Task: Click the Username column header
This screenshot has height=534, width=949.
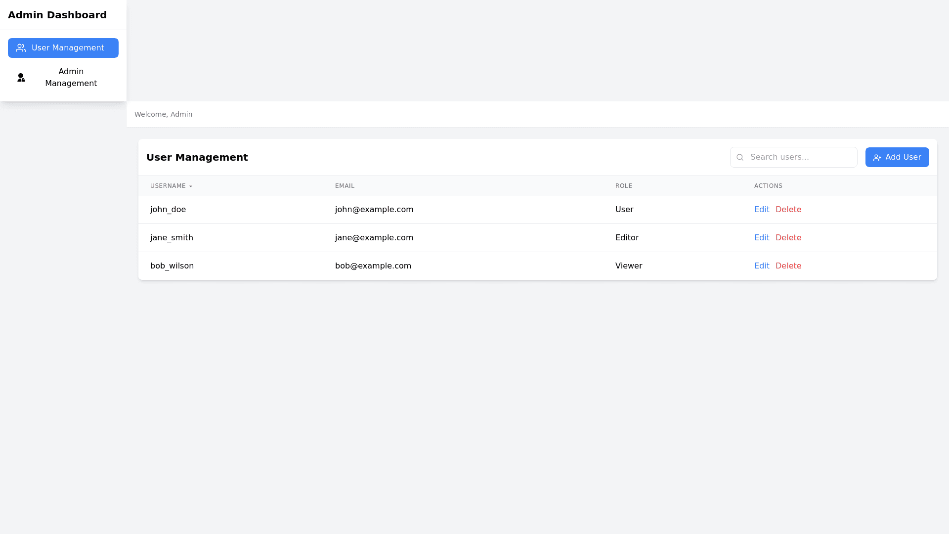Action: pyautogui.click(x=168, y=186)
